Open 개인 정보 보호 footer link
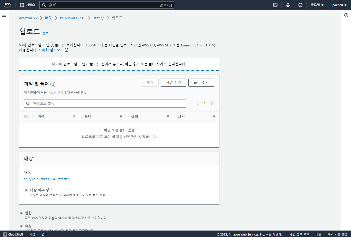Viewport: 351px width, 237px height. pyautogui.click(x=299, y=234)
